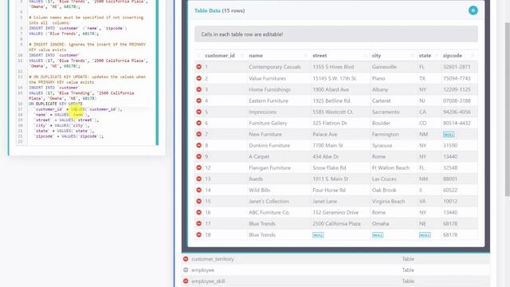
Task: Edit the NULL street cell for customer 18
Action: coord(318,235)
